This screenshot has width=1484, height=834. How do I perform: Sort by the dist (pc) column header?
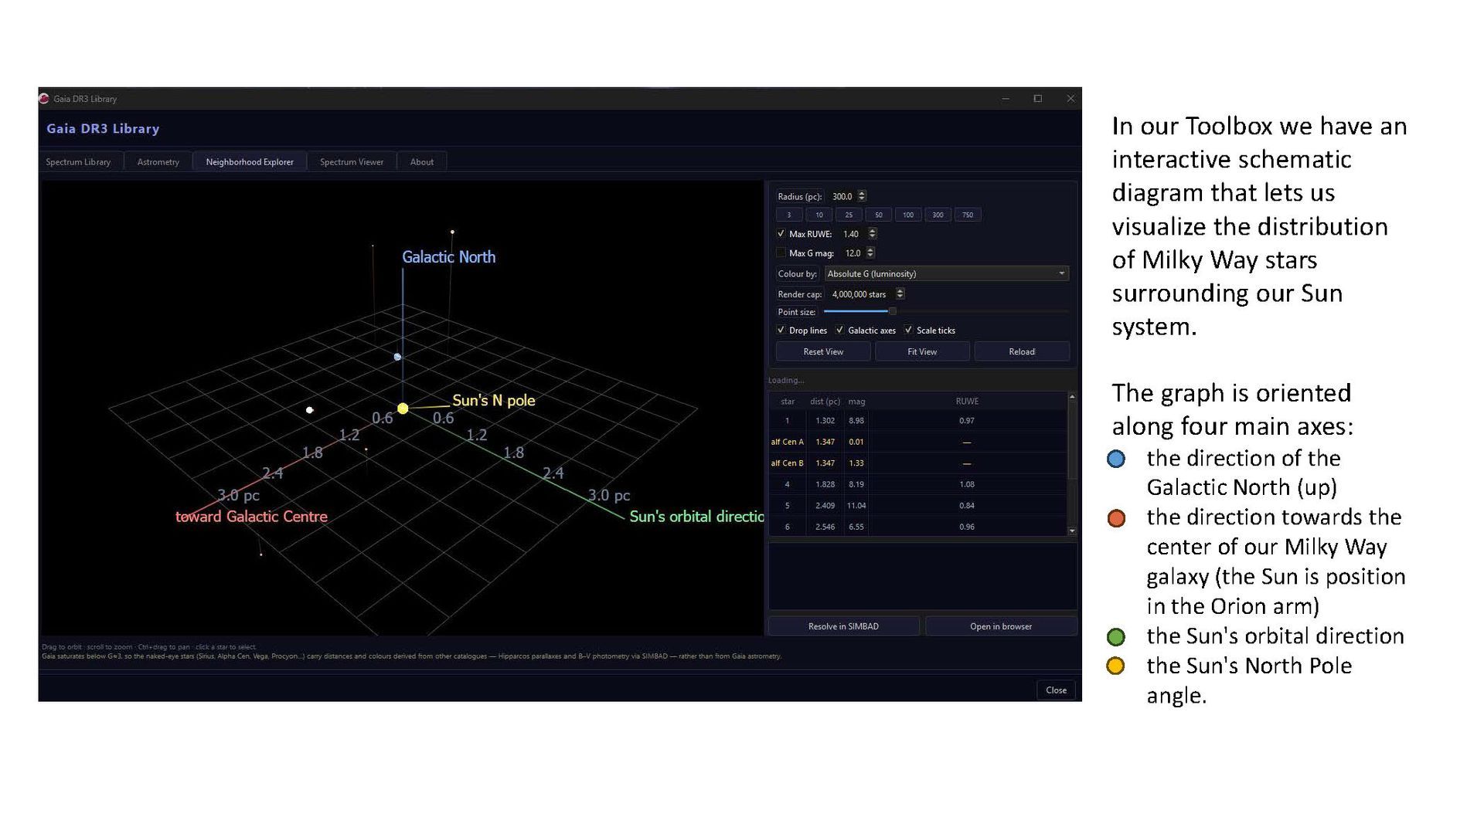point(825,402)
